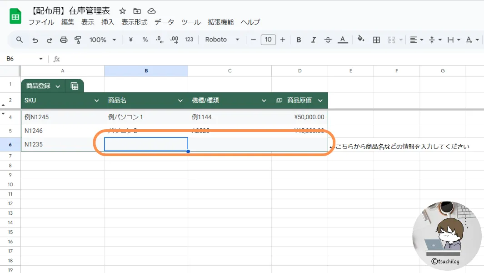This screenshot has width=484, height=273.
Task: Click the print icon in toolbar
Action: [64, 40]
